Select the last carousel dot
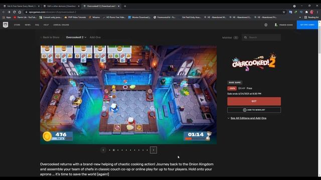 click(x=147, y=150)
